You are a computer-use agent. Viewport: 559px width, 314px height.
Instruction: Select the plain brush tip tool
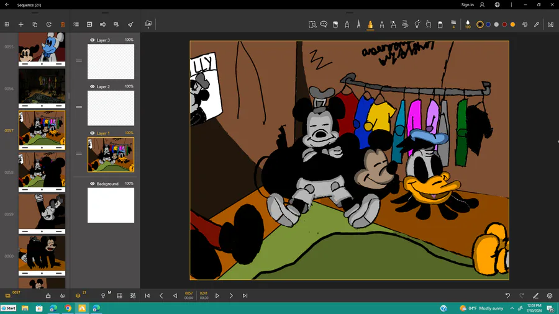[x=382, y=25]
